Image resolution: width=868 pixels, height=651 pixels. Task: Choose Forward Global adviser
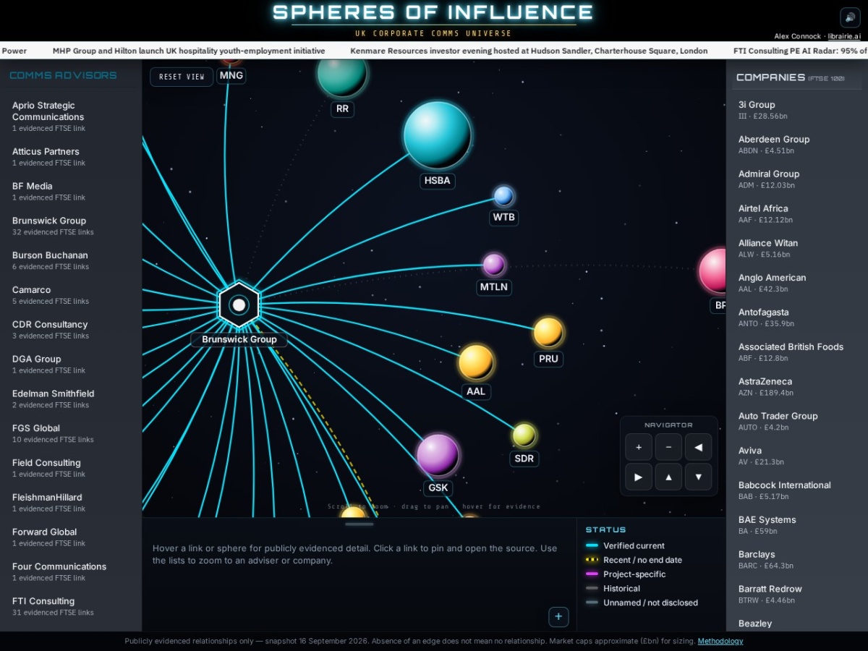click(x=71, y=537)
